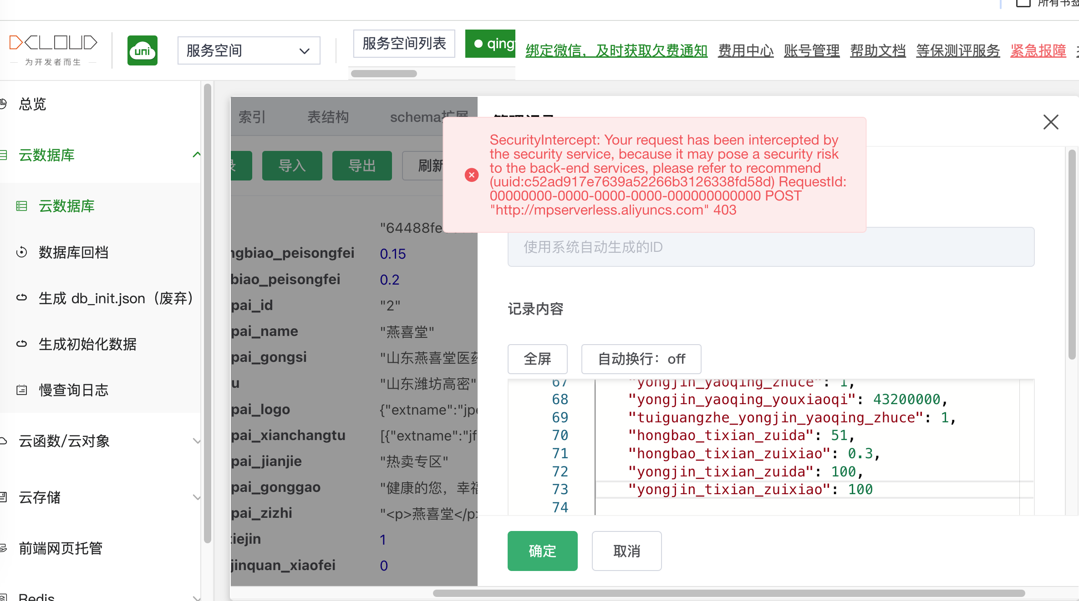
Task: Click line number 74 in the editor gutter
Action: click(560, 507)
